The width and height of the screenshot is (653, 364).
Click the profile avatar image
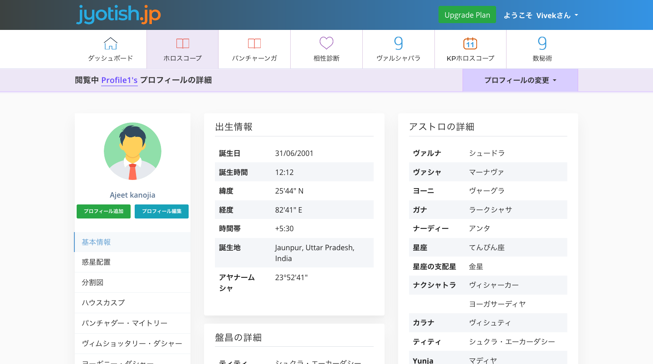tap(132, 151)
